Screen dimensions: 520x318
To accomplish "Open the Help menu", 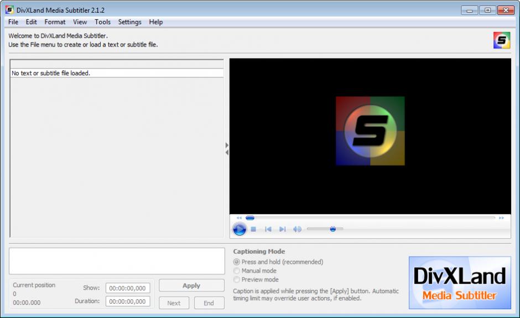I will [156, 22].
